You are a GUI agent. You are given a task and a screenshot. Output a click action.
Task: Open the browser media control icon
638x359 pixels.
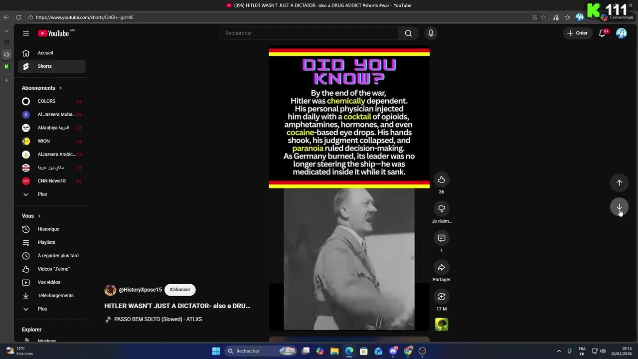[x=556, y=17]
